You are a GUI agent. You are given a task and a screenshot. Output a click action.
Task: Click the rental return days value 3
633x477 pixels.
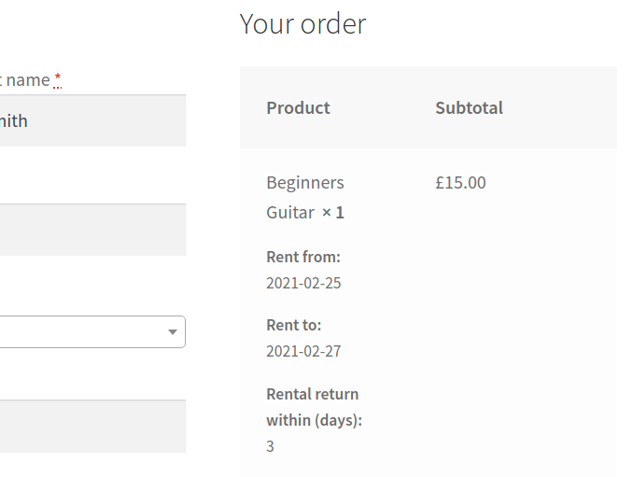click(x=270, y=446)
